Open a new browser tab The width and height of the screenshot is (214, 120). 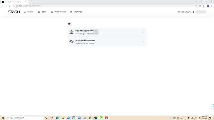[30, 2]
